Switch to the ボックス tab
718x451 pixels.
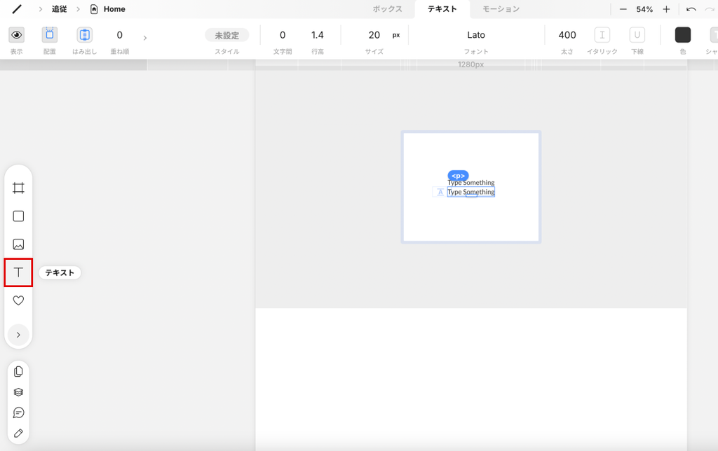387,9
